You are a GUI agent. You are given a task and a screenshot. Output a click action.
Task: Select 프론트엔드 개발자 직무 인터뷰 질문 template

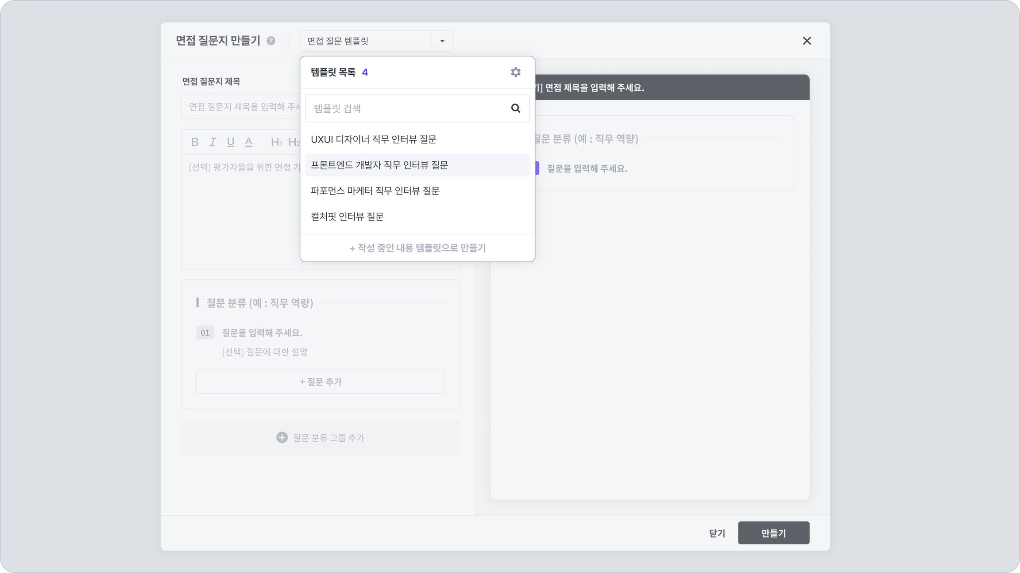[x=379, y=165]
